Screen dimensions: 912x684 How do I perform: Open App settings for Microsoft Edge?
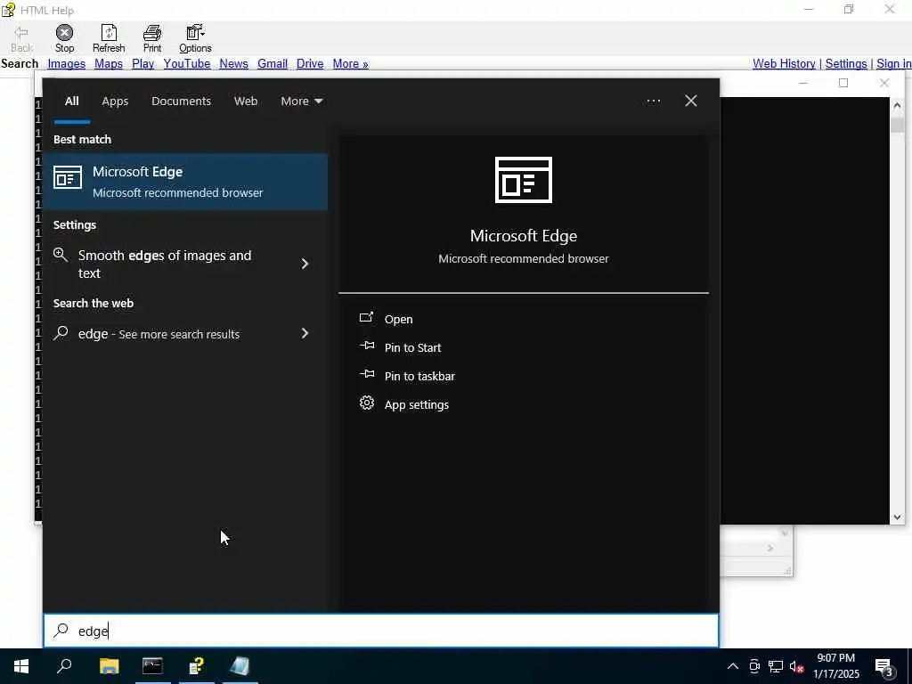click(417, 405)
